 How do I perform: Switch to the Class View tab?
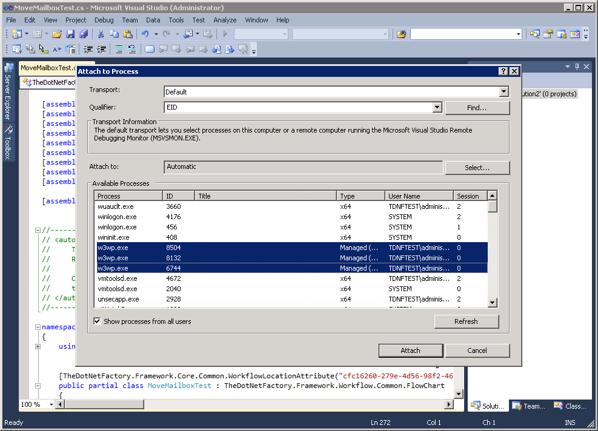click(x=570, y=406)
